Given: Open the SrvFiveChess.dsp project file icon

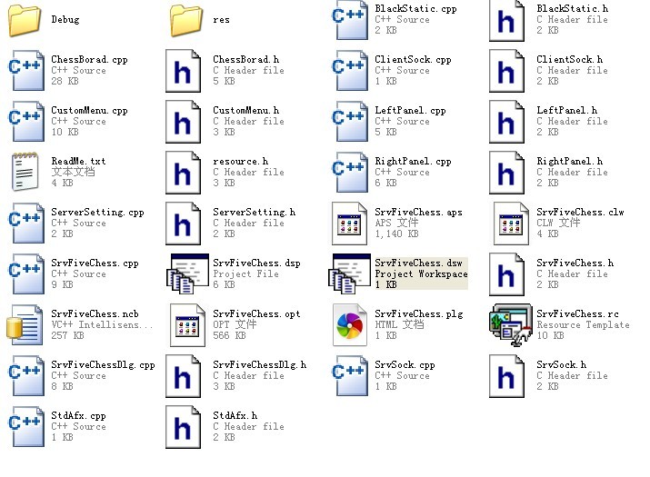Looking at the screenshot, I should click(187, 273).
